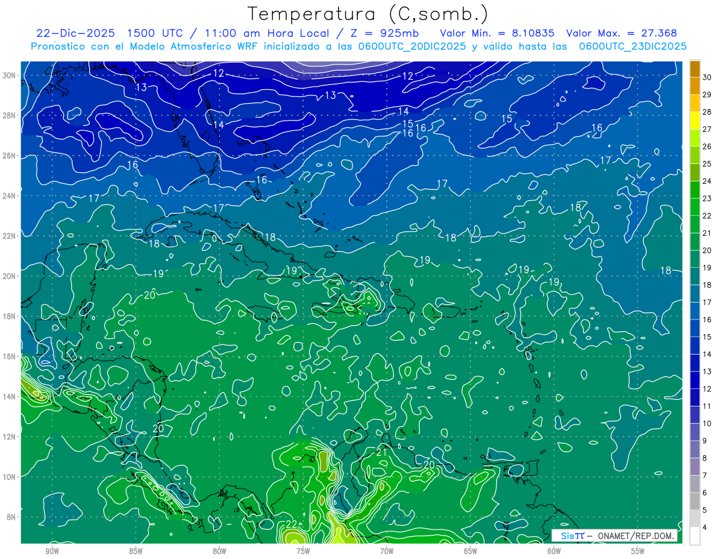Click the 90W longitude axis label
Image resolution: width=723 pixels, height=559 pixels.
point(52,551)
